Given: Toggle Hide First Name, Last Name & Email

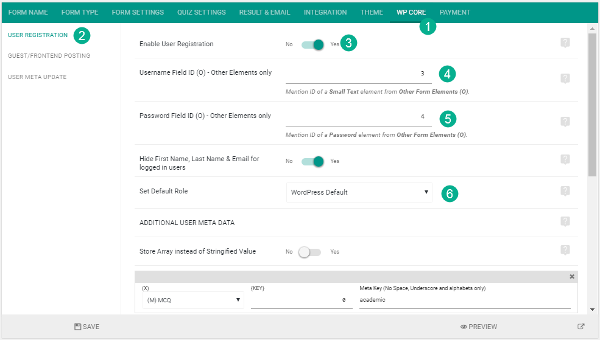Looking at the screenshot, I should point(312,161).
